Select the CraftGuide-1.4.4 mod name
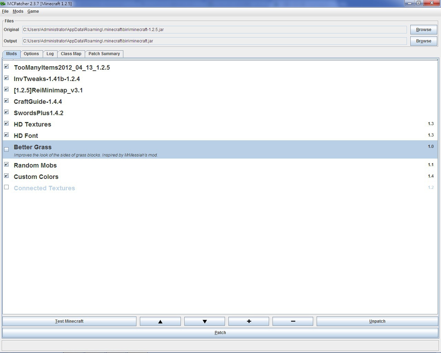The height and width of the screenshot is (353, 441). 38,102
